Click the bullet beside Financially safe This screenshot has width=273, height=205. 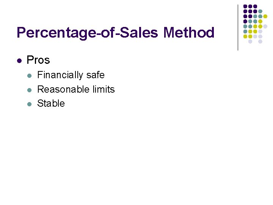click(30, 75)
